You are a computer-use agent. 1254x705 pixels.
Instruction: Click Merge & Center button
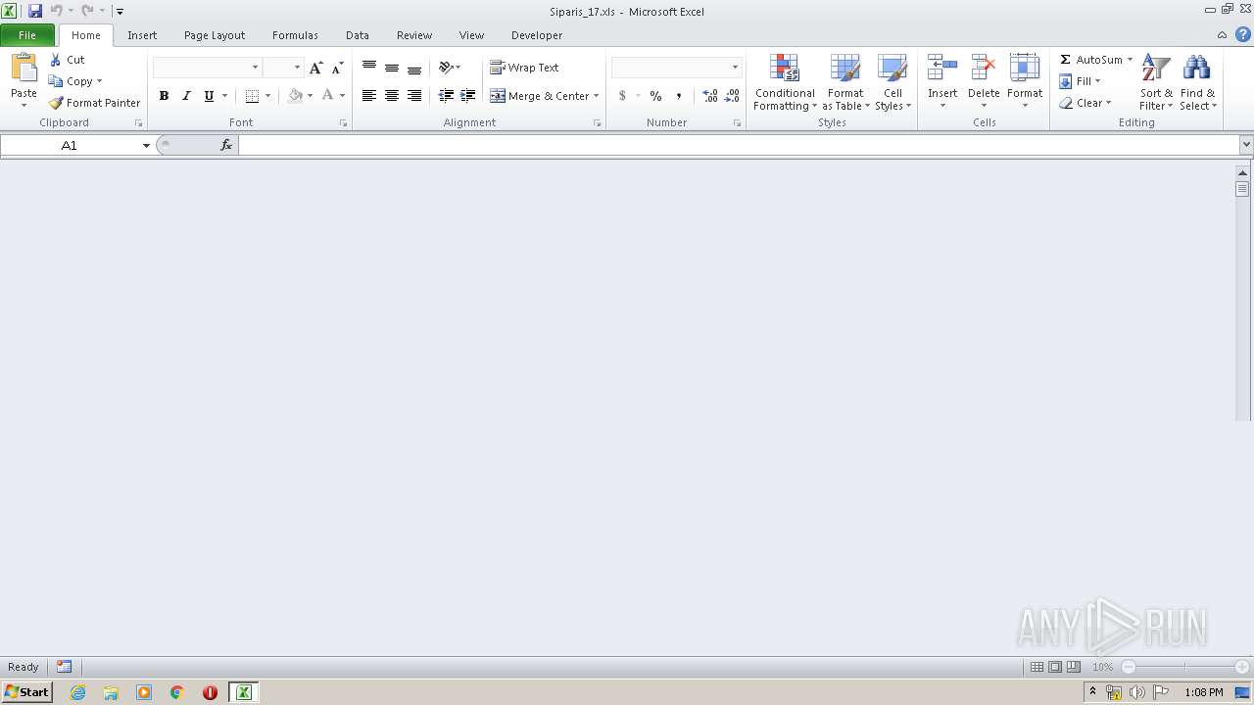click(539, 96)
